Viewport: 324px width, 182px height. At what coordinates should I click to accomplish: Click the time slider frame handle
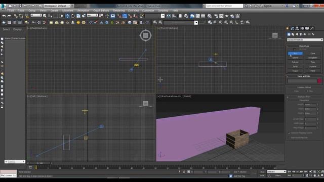coord(39,163)
